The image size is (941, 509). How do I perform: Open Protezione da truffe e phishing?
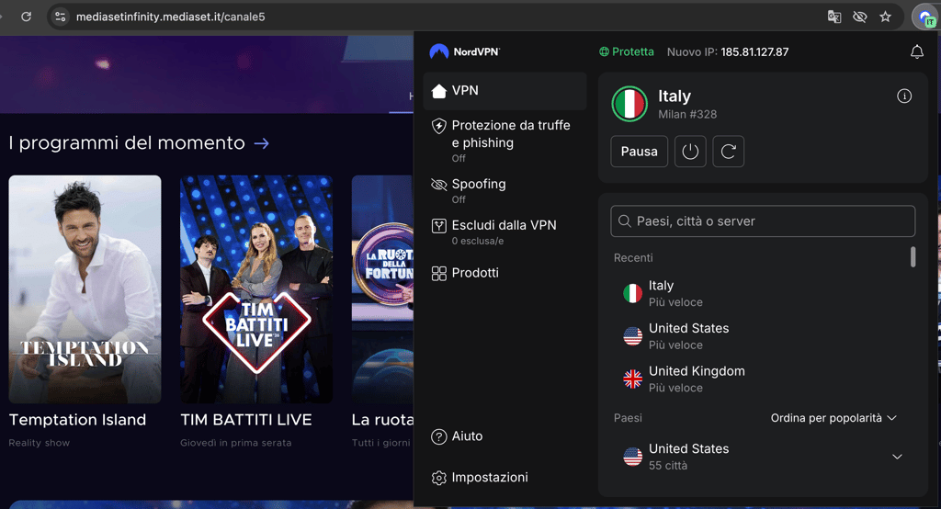tap(505, 141)
